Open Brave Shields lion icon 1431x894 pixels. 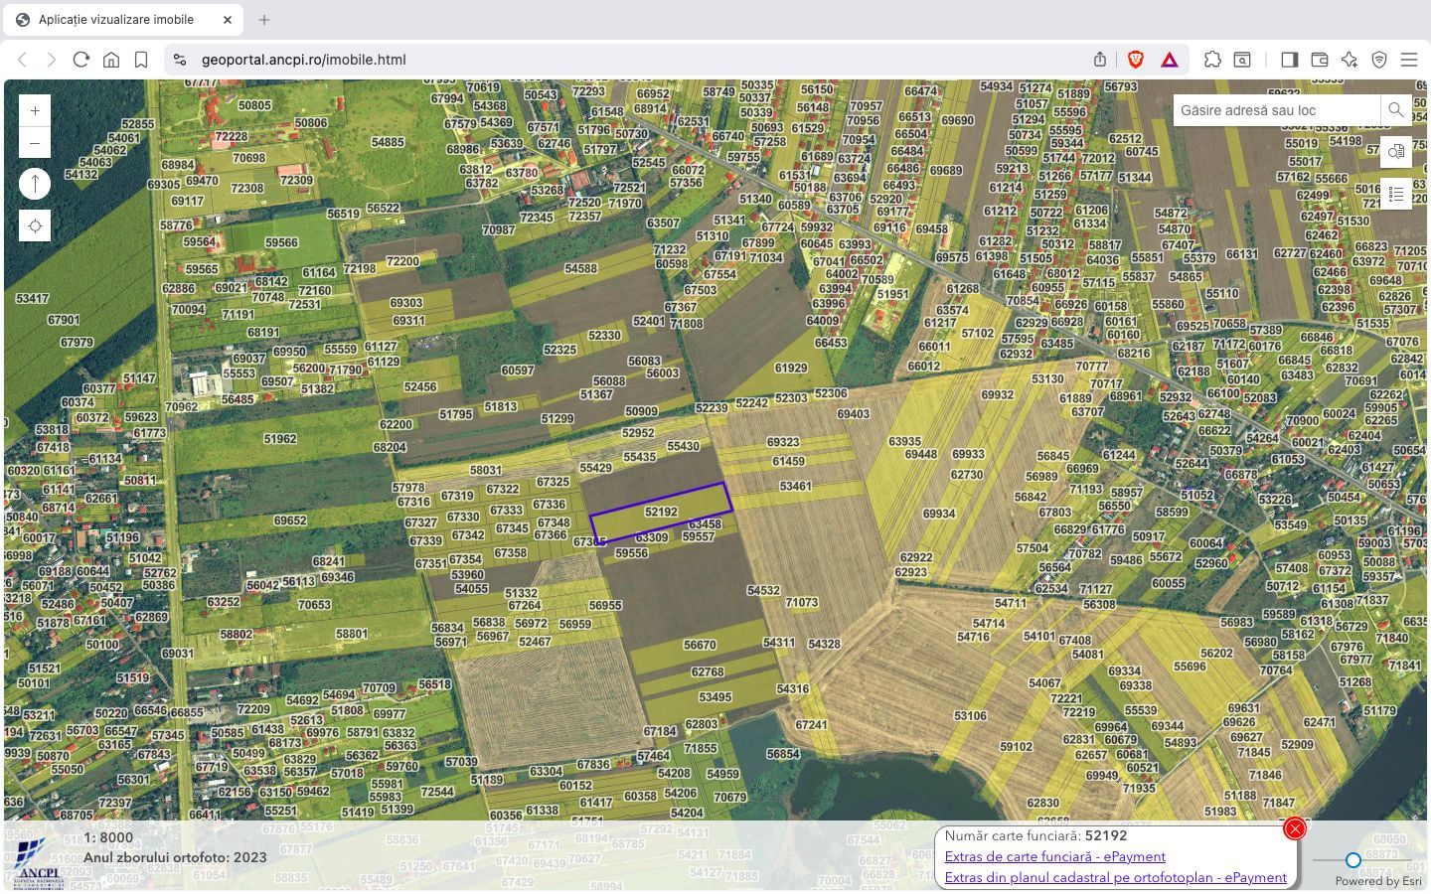coord(1136,60)
